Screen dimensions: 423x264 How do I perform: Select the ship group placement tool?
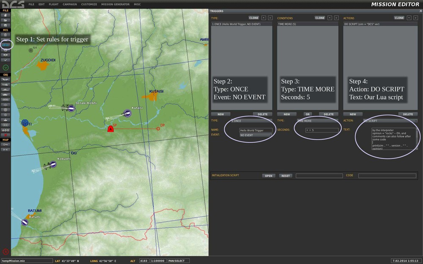(x=5, y=90)
